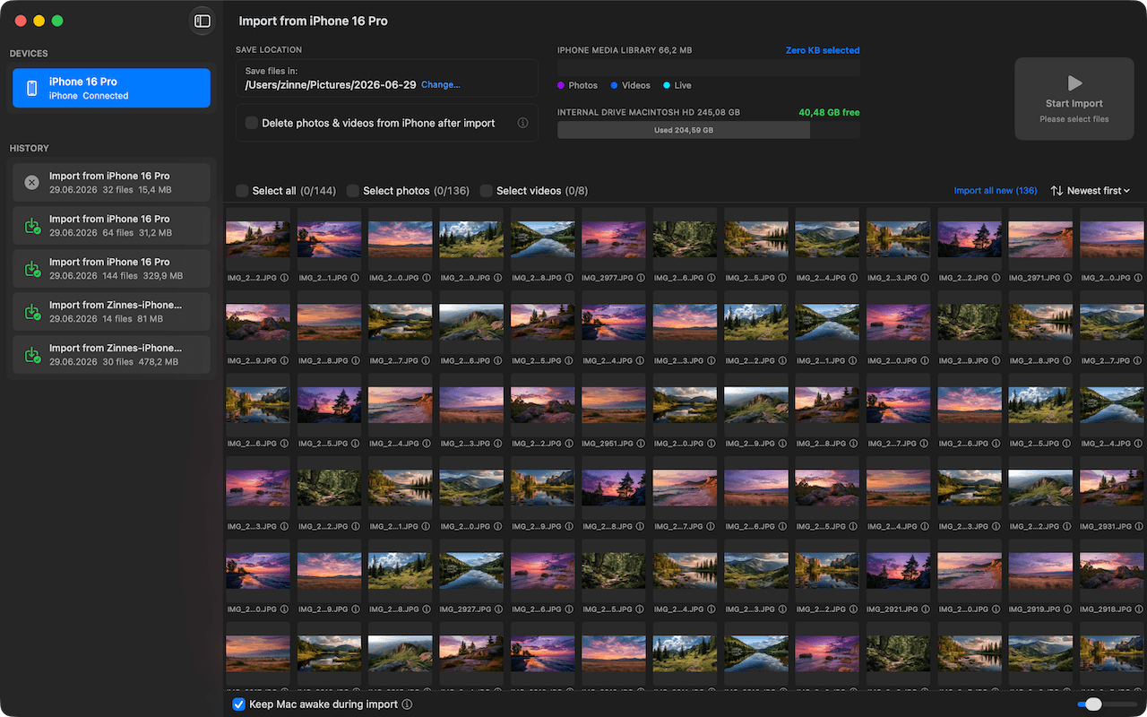Click Change... to edit save location
Screen dimensions: 1147x717
pyautogui.click(x=441, y=84)
